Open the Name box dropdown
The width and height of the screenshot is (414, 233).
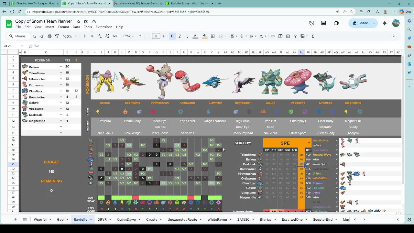[22, 46]
